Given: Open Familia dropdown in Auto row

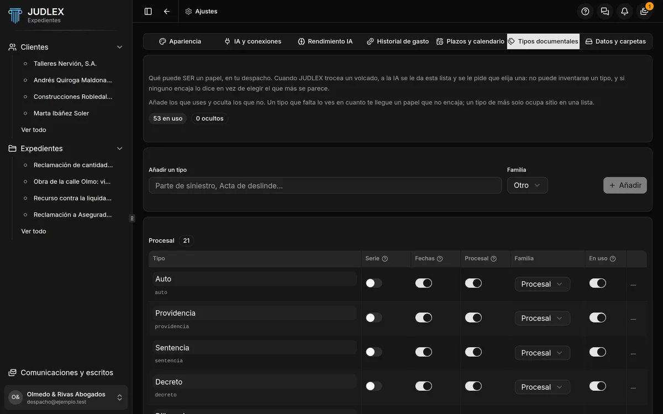Looking at the screenshot, I should (x=542, y=284).
